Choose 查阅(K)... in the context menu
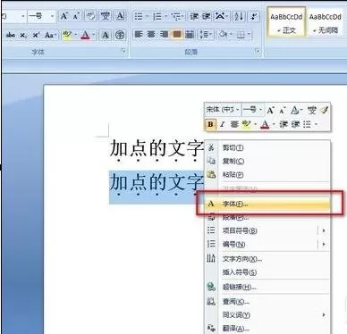The image size is (347, 334). click(267, 302)
